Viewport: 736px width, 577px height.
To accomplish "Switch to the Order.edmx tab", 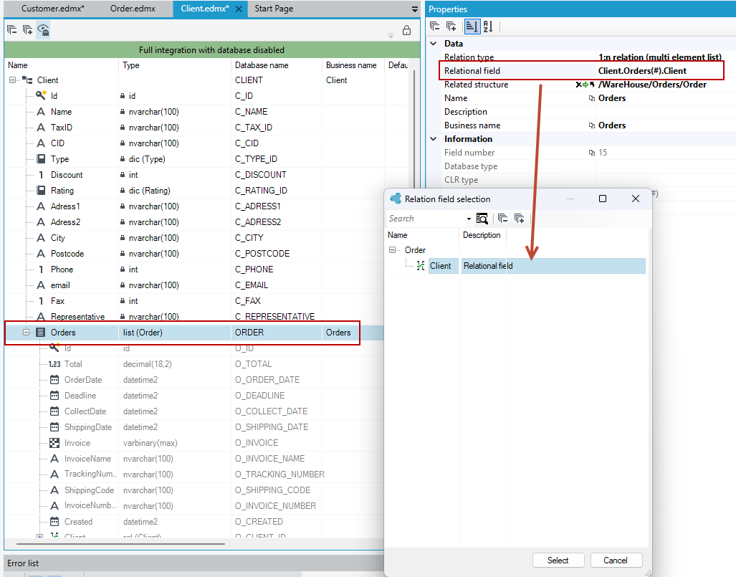I will 133,9.
